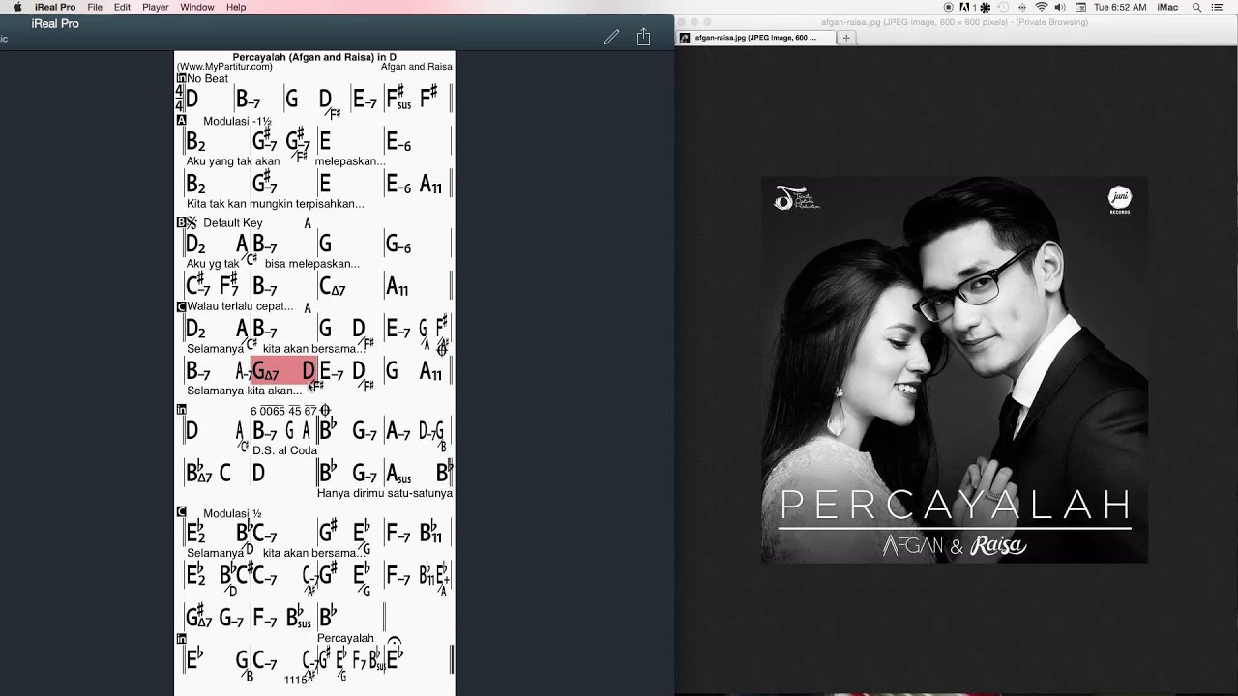Click the C♯-7 chord
This screenshot has width=1238, height=696.
[x=198, y=286]
